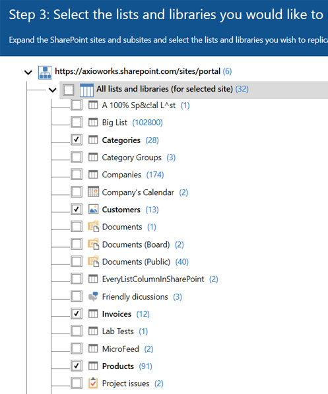The height and width of the screenshot is (394, 328).
Task: Check the Companies checkbox
Action: point(77,175)
